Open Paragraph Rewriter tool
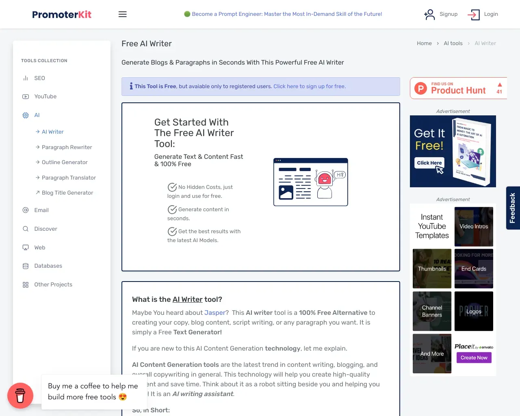 click(67, 147)
